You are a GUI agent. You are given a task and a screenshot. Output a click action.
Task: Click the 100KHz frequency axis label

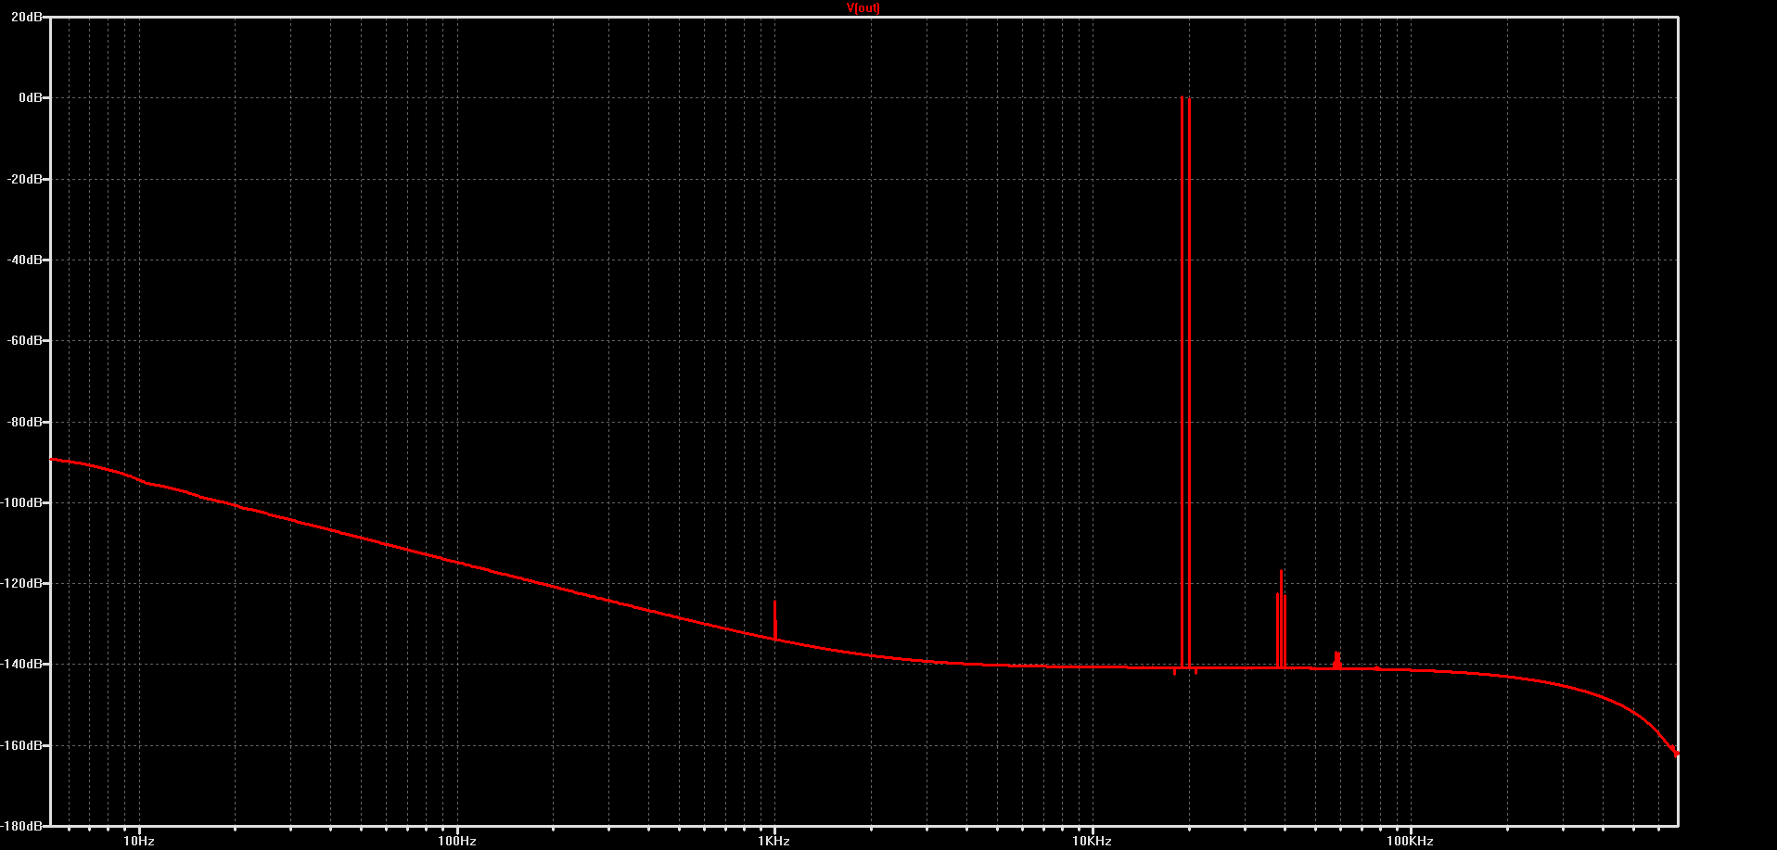pos(1411,841)
